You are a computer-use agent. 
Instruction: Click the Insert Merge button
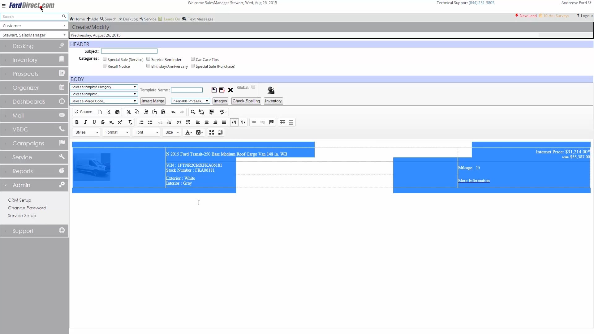[x=153, y=101]
